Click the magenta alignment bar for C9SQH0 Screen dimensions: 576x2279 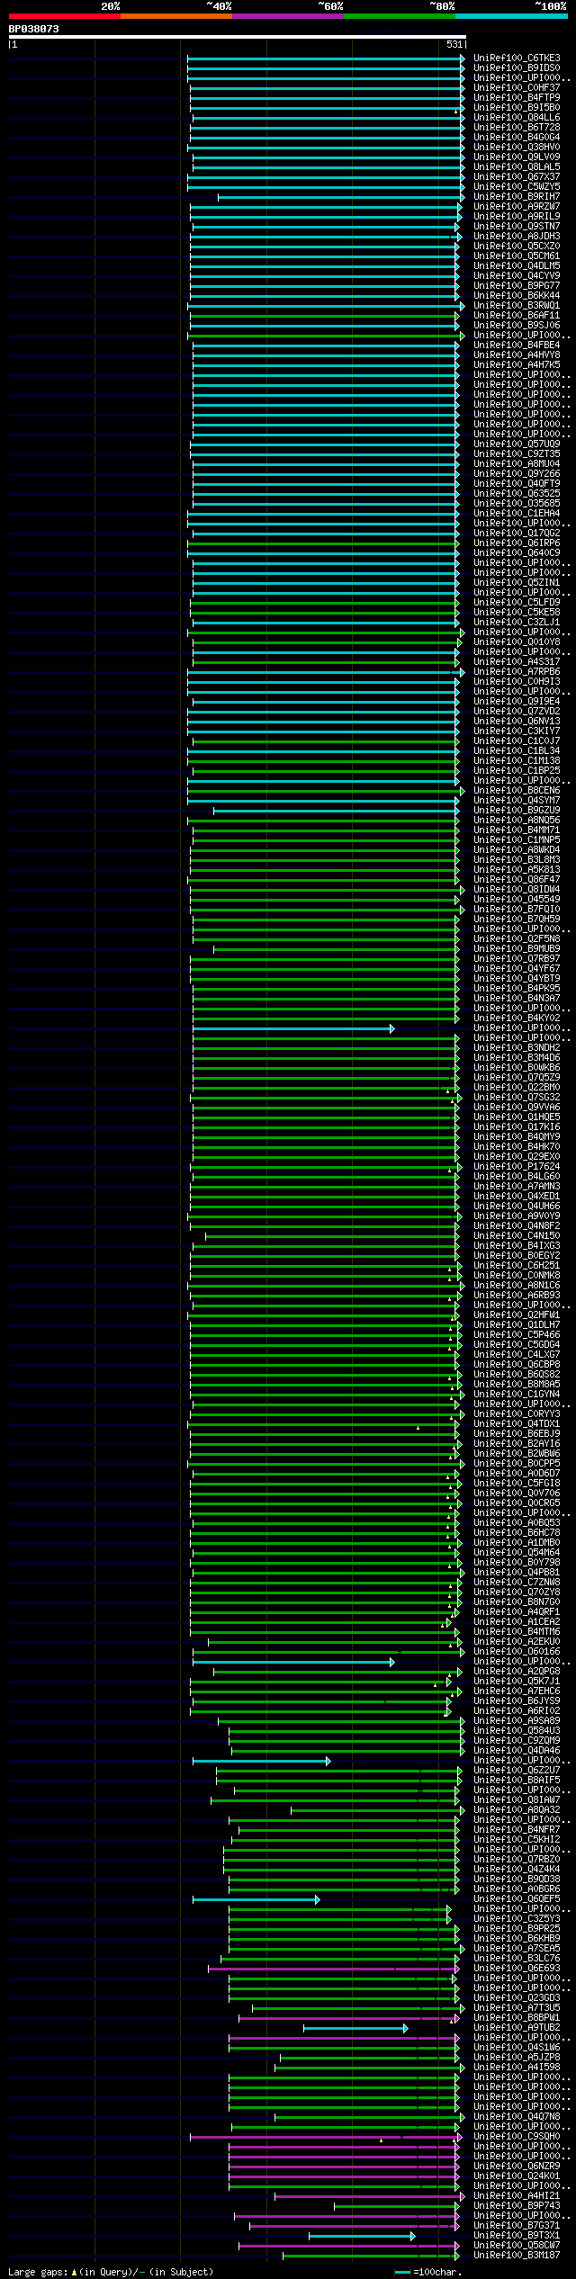[325, 2137]
